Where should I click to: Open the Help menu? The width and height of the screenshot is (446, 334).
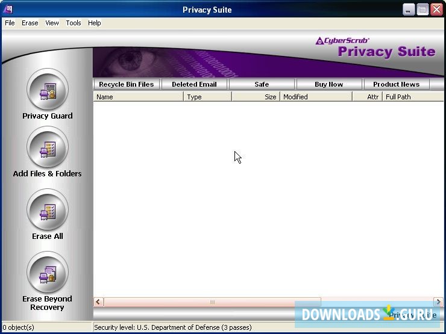click(95, 23)
